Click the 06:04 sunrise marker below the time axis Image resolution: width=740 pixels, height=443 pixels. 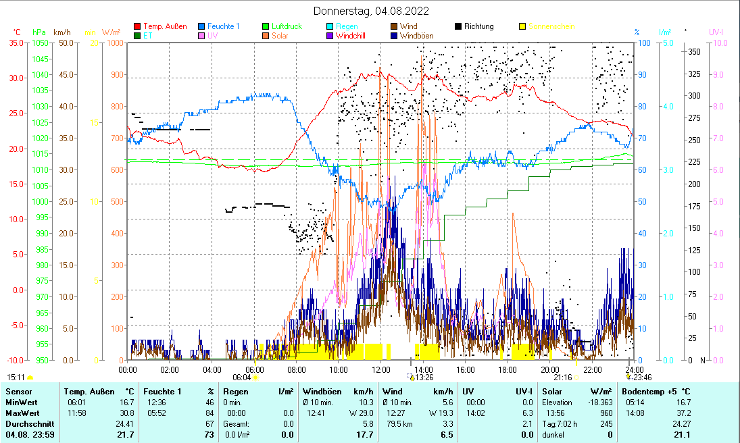[242, 377]
